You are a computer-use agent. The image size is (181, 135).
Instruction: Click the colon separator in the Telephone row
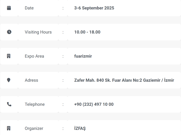click(63, 104)
